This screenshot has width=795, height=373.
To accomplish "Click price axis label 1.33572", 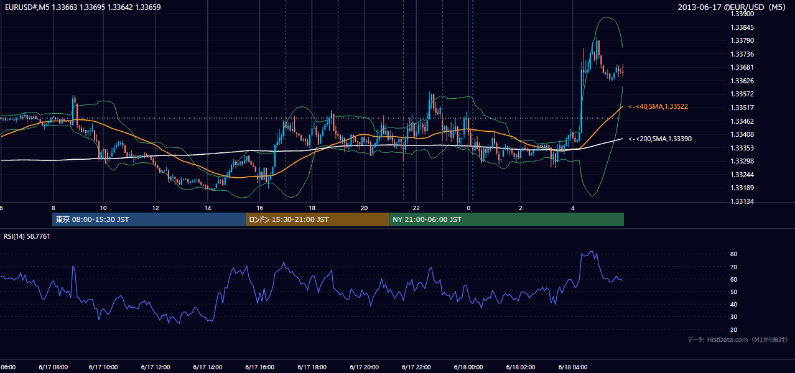I will (741, 94).
